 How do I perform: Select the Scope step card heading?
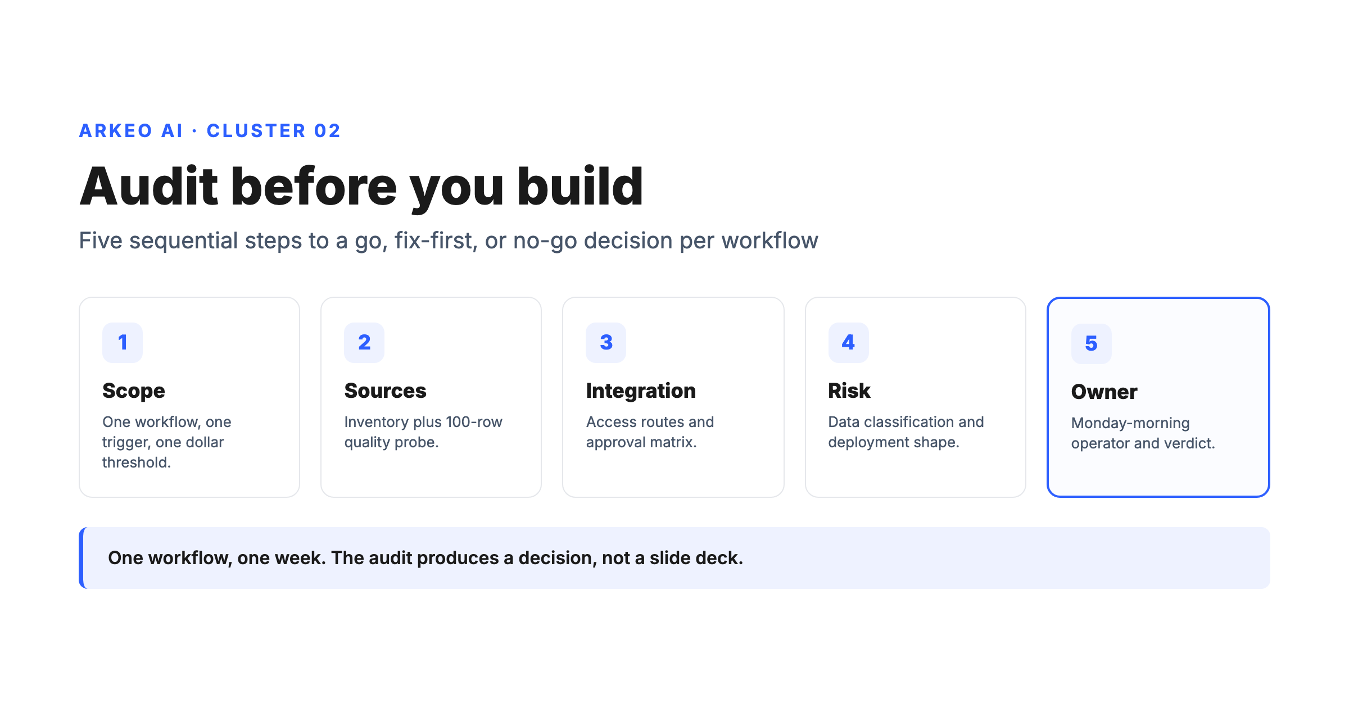pyautogui.click(x=134, y=391)
